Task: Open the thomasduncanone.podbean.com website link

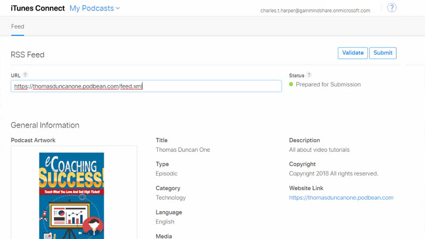Action: [x=341, y=198]
